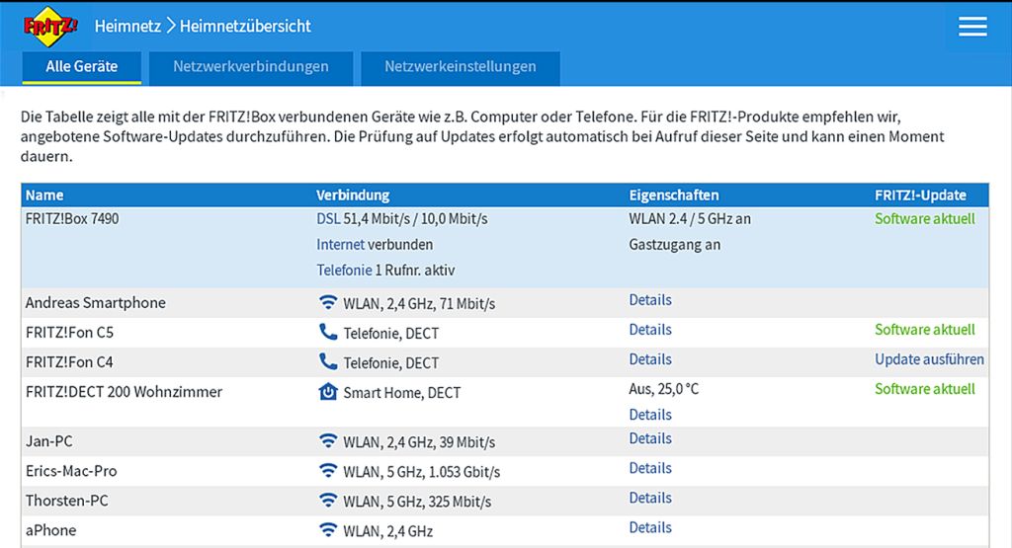1012x548 pixels.
Task: Click WLAN icon for Andreas Smartphone
Action: [328, 302]
